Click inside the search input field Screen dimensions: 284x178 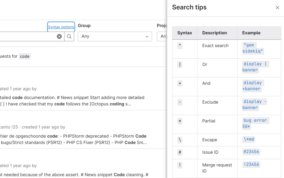pyautogui.click(x=27, y=36)
